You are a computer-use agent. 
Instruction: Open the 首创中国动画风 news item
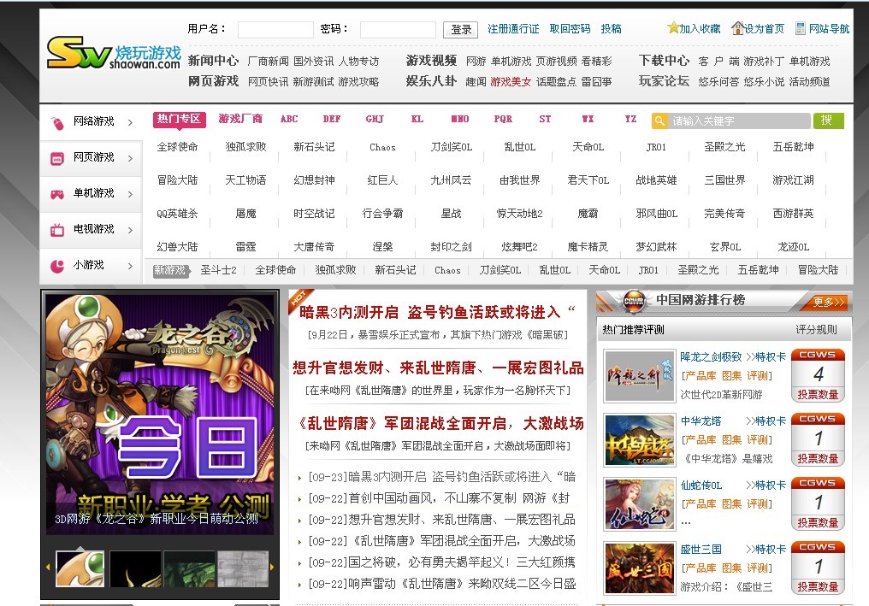pos(439,498)
